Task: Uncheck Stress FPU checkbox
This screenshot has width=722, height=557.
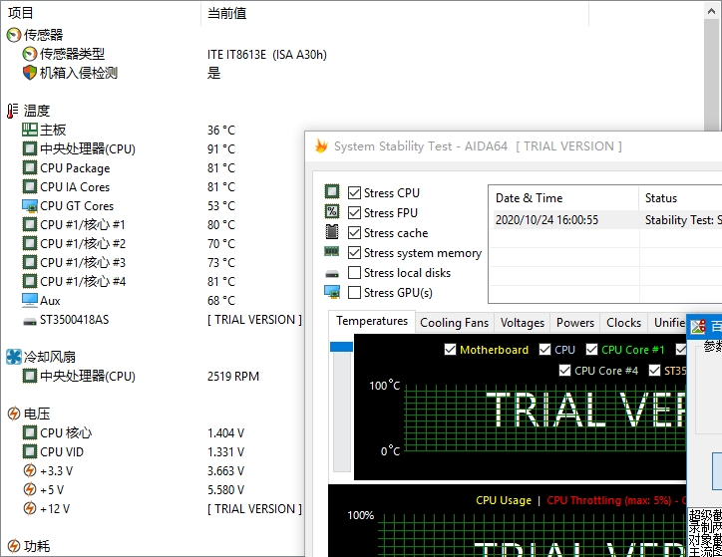Action: 354,212
